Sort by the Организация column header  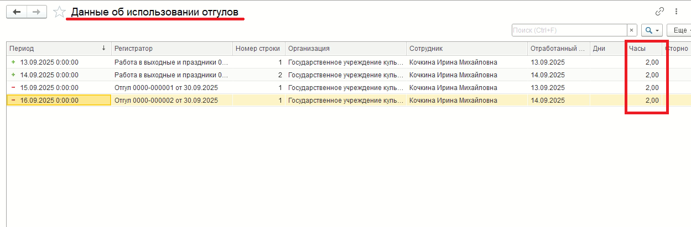coord(346,49)
